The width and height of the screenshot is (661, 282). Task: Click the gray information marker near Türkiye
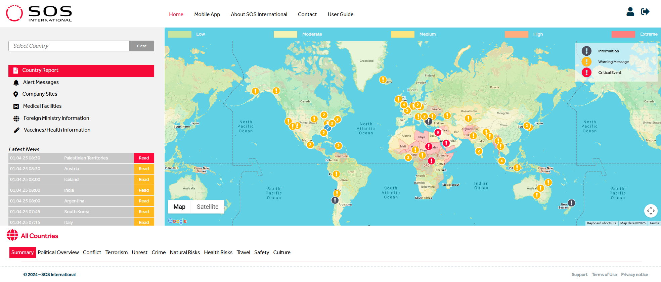(429, 122)
